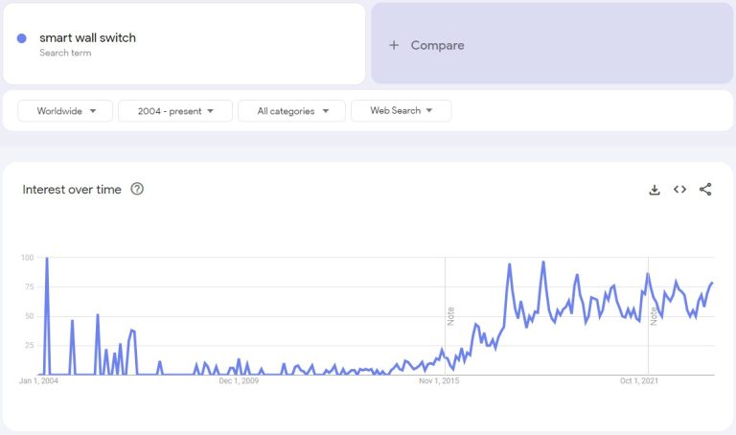Viewport: 736px width, 435px height.
Task: Open the Worldwide region dropdown
Action: coord(65,111)
